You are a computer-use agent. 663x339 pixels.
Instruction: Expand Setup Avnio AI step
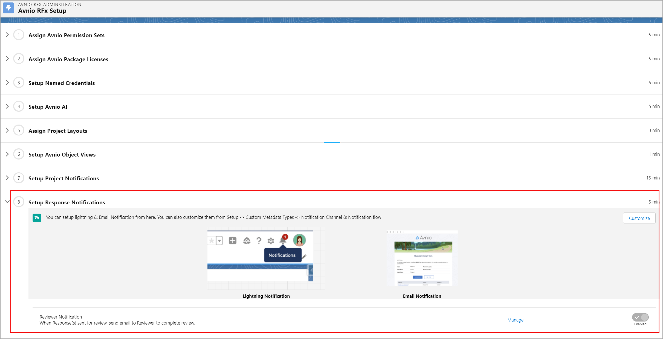pos(7,106)
